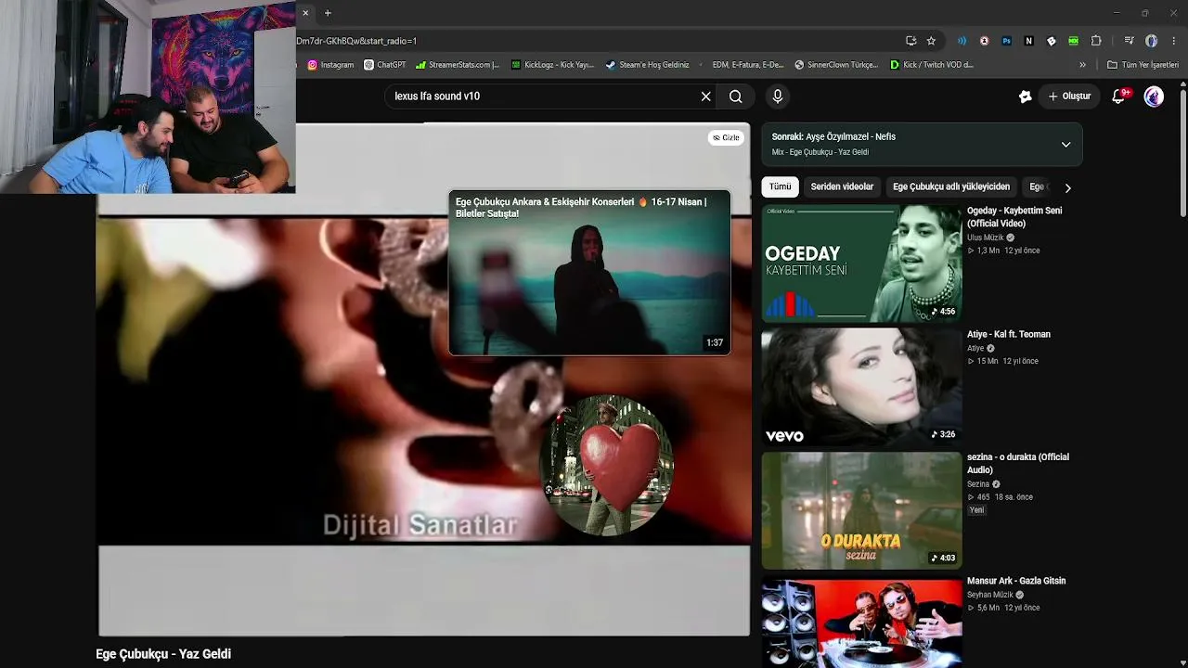Open the Instagram bookmark
1188x668 pixels.
pos(330,65)
